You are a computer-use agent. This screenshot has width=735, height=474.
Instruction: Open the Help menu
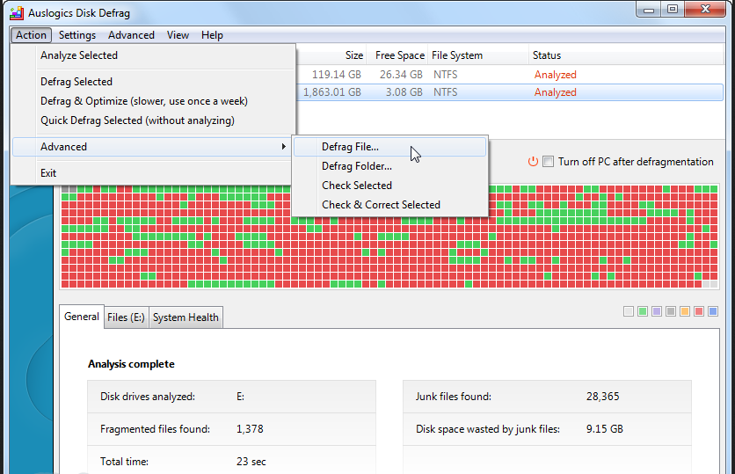click(x=212, y=35)
